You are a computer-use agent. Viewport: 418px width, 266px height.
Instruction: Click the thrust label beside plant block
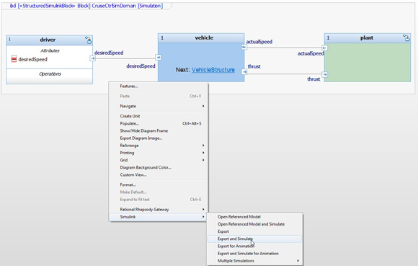point(313,79)
